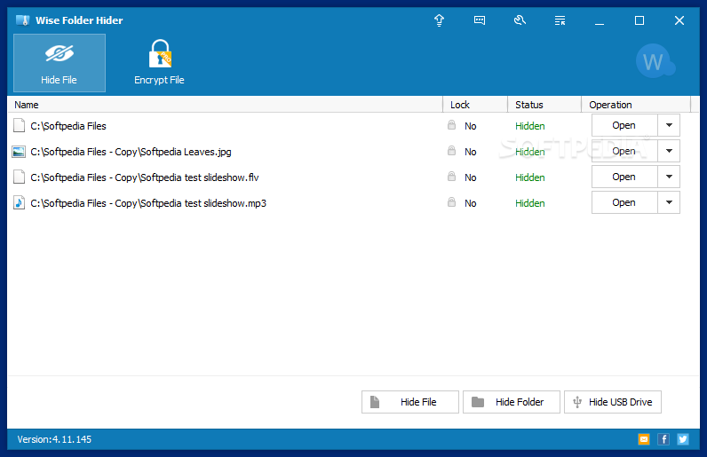The width and height of the screenshot is (707, 457).
Task: Switch to the Encrypt File tab
Action: pyautogui.click(x=159, y=63)
